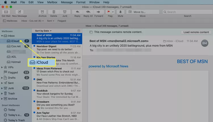
Task: Open the Window menu
Action: [94, 2]
